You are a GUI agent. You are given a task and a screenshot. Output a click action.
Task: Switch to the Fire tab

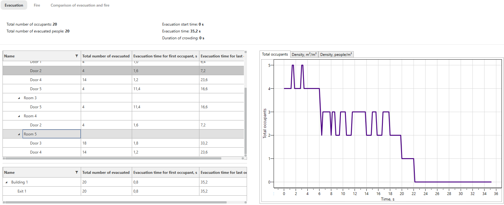tap(37, 5)
